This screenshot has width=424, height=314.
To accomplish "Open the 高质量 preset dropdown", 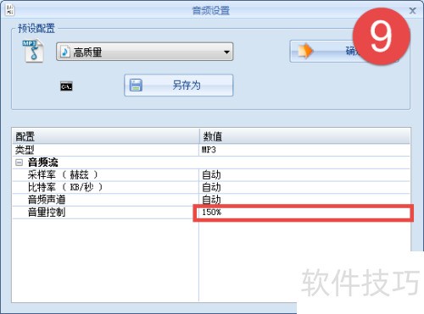I will click(144, 52).
